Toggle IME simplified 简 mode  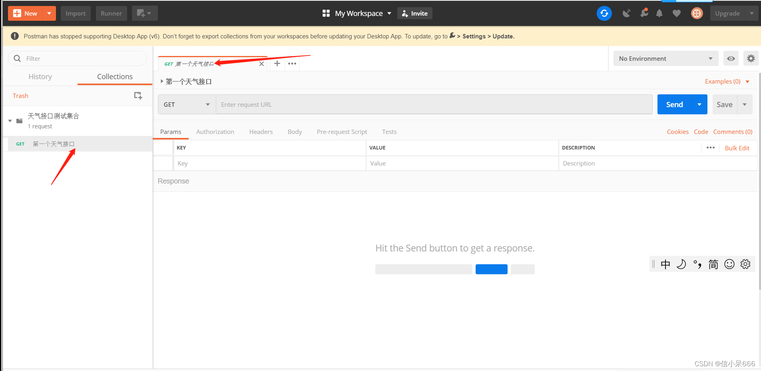pyautogui.click(x=713, y=264)
